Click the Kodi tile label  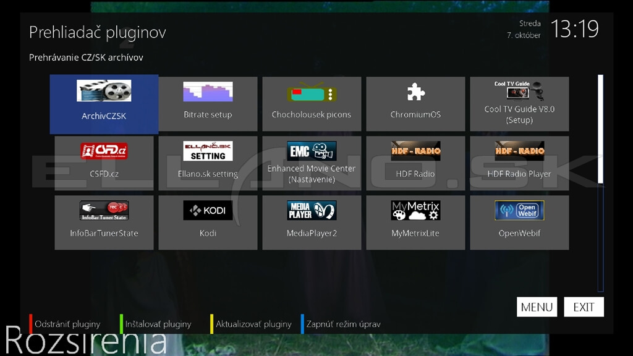coord(208,233)
